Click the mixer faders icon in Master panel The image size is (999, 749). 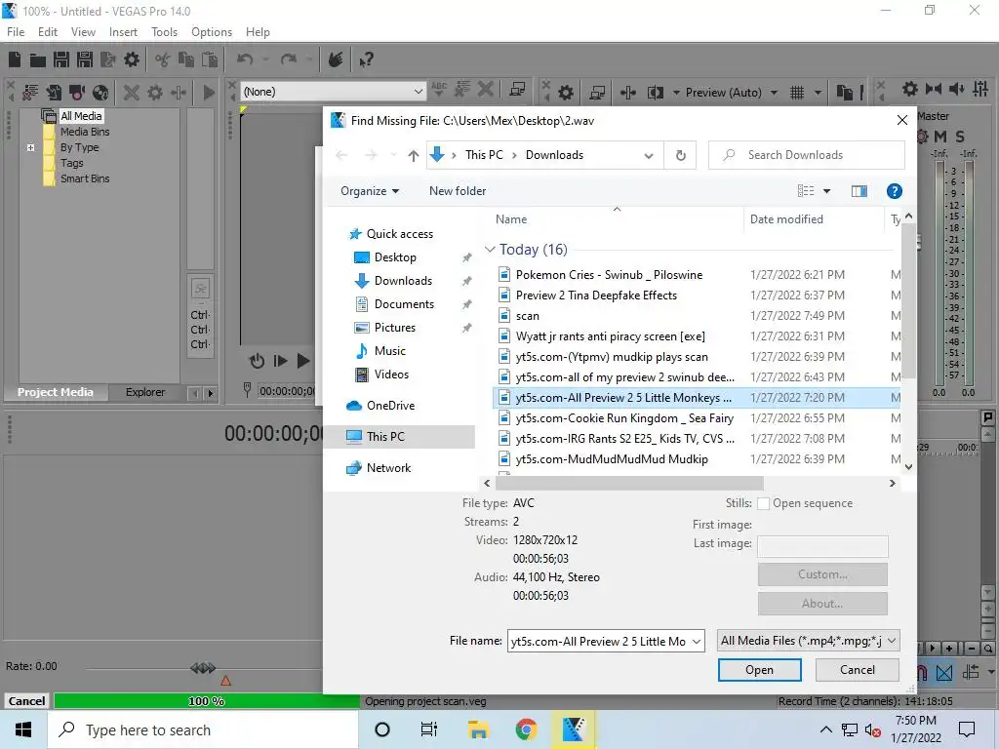[x=980, y=89]
